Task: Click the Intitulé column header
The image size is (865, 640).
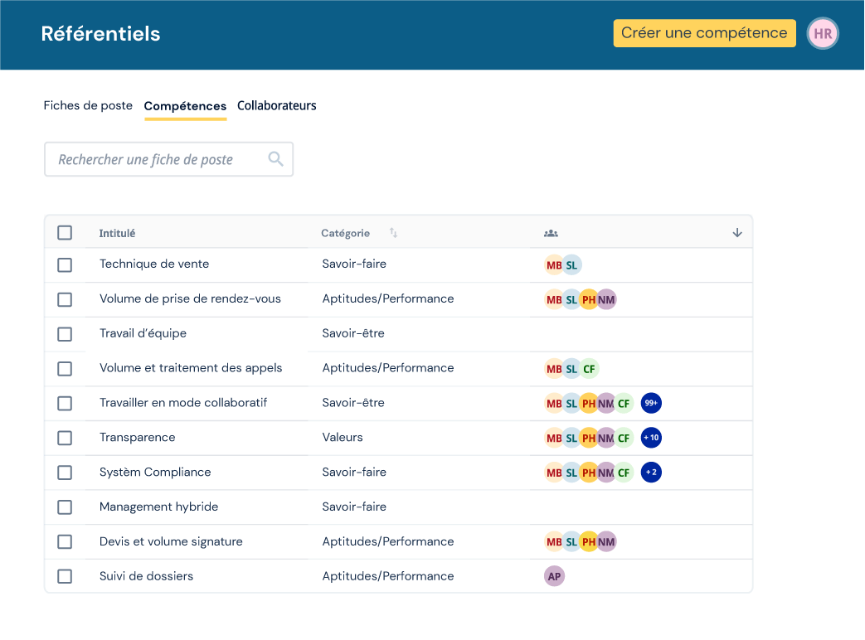Action: (x=117, y=233)
